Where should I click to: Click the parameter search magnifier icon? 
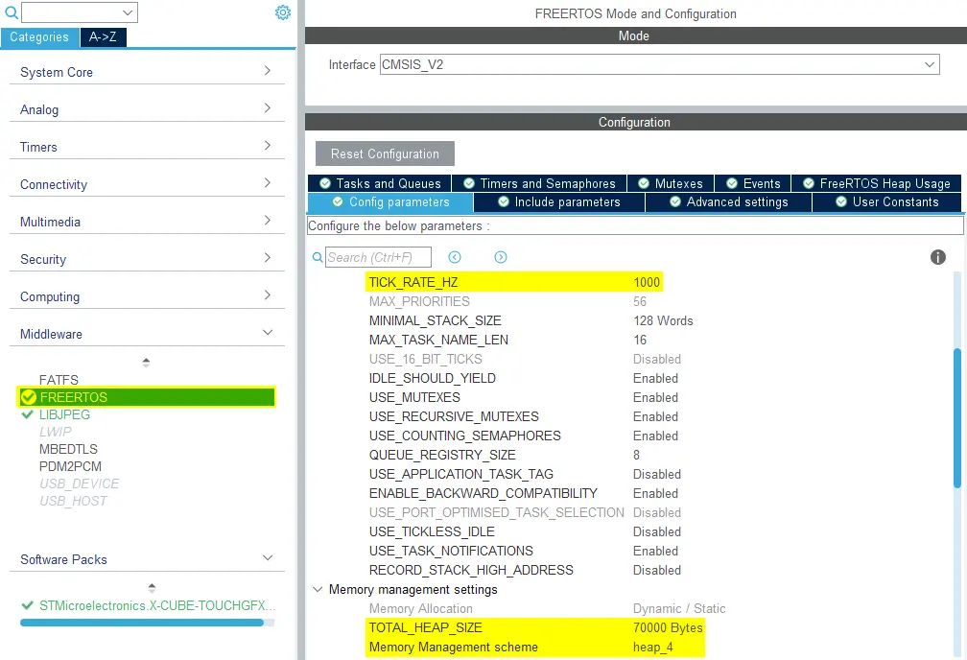[318, 257]
